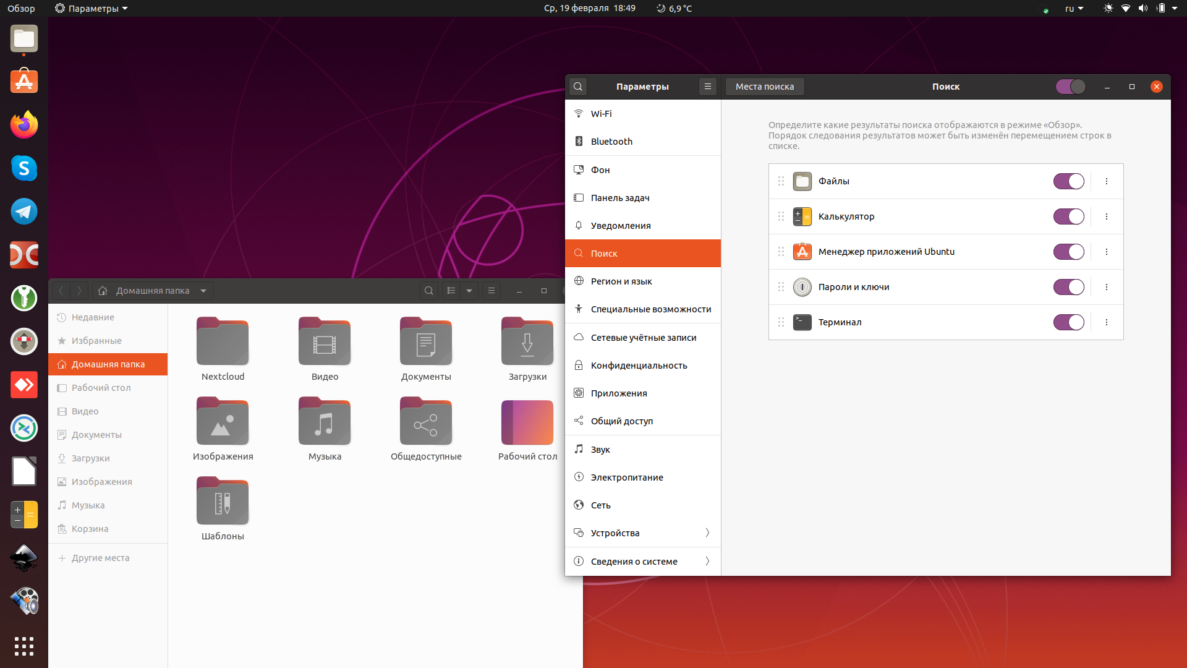1187x668 pixels.
Task: Click search icon in the file manager toolbar
Action: click(x=428, y=291)
